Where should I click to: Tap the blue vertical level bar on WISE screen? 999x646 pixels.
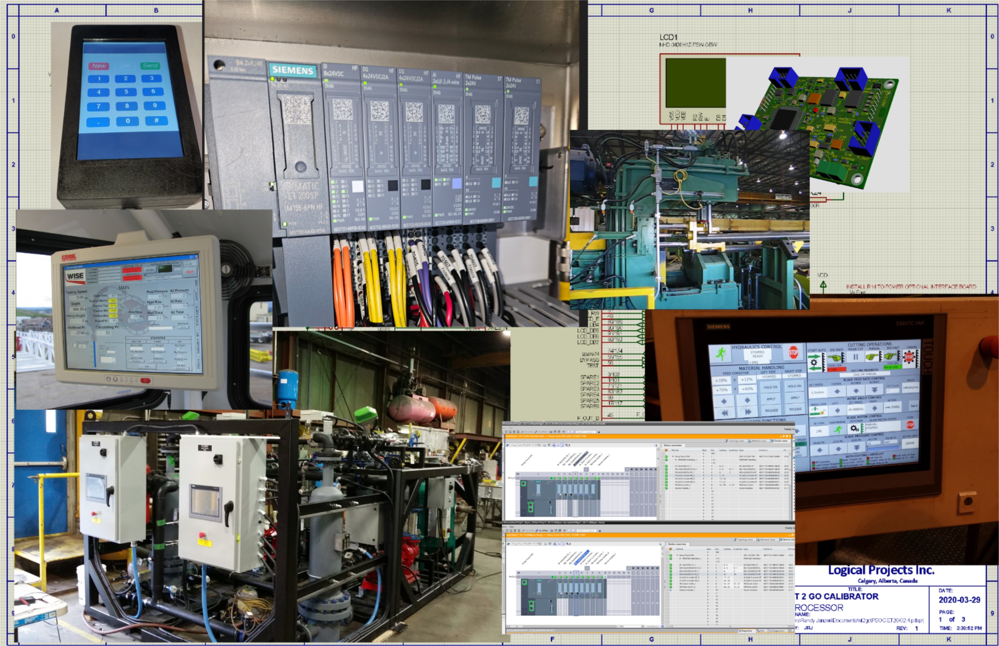[95, 354]
